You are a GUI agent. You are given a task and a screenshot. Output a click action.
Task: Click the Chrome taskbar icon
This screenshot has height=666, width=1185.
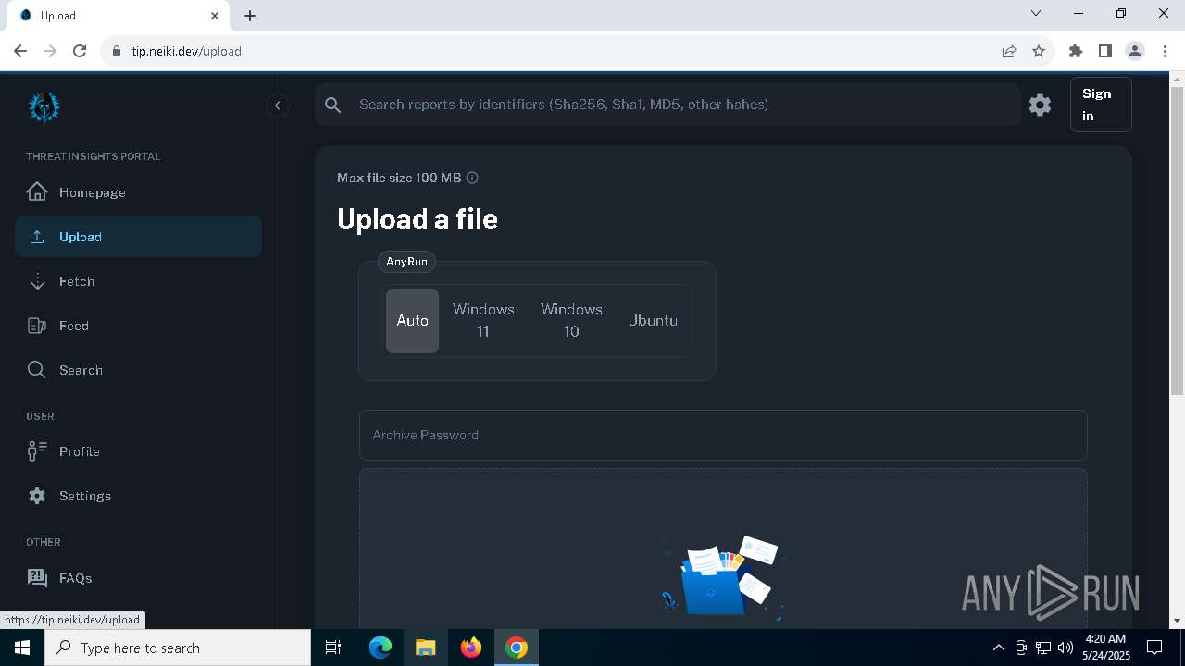point(517,647)
